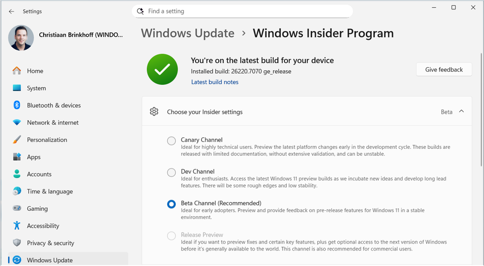Click the Settings window title text
The width and height of the screenshot is (484, 266).
point(32,12)
